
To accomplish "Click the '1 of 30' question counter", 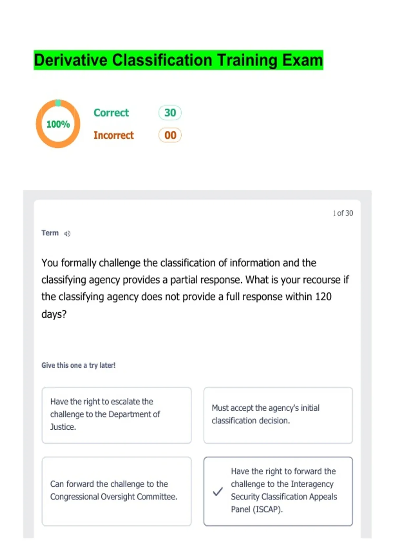I will [343, 213].
